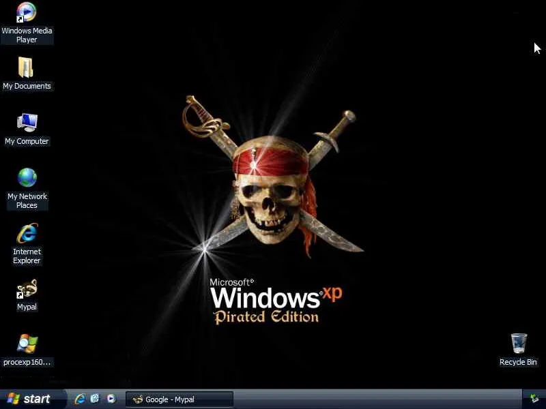The width and height of the screenshot is (546, 409).
Task: Open the Start menu
Action: (x=32, y=399)
